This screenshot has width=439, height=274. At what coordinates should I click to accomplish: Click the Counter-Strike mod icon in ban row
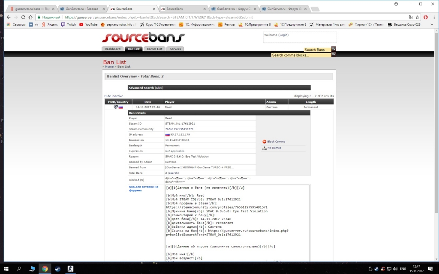[x=116, y=107]
